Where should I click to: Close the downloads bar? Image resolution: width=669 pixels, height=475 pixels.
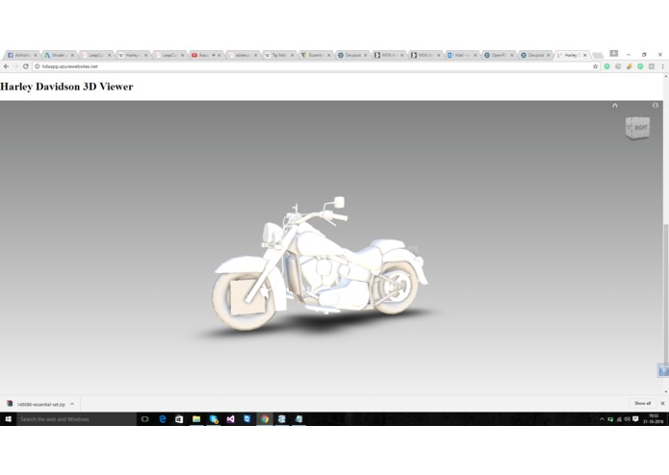pos(662,404)
